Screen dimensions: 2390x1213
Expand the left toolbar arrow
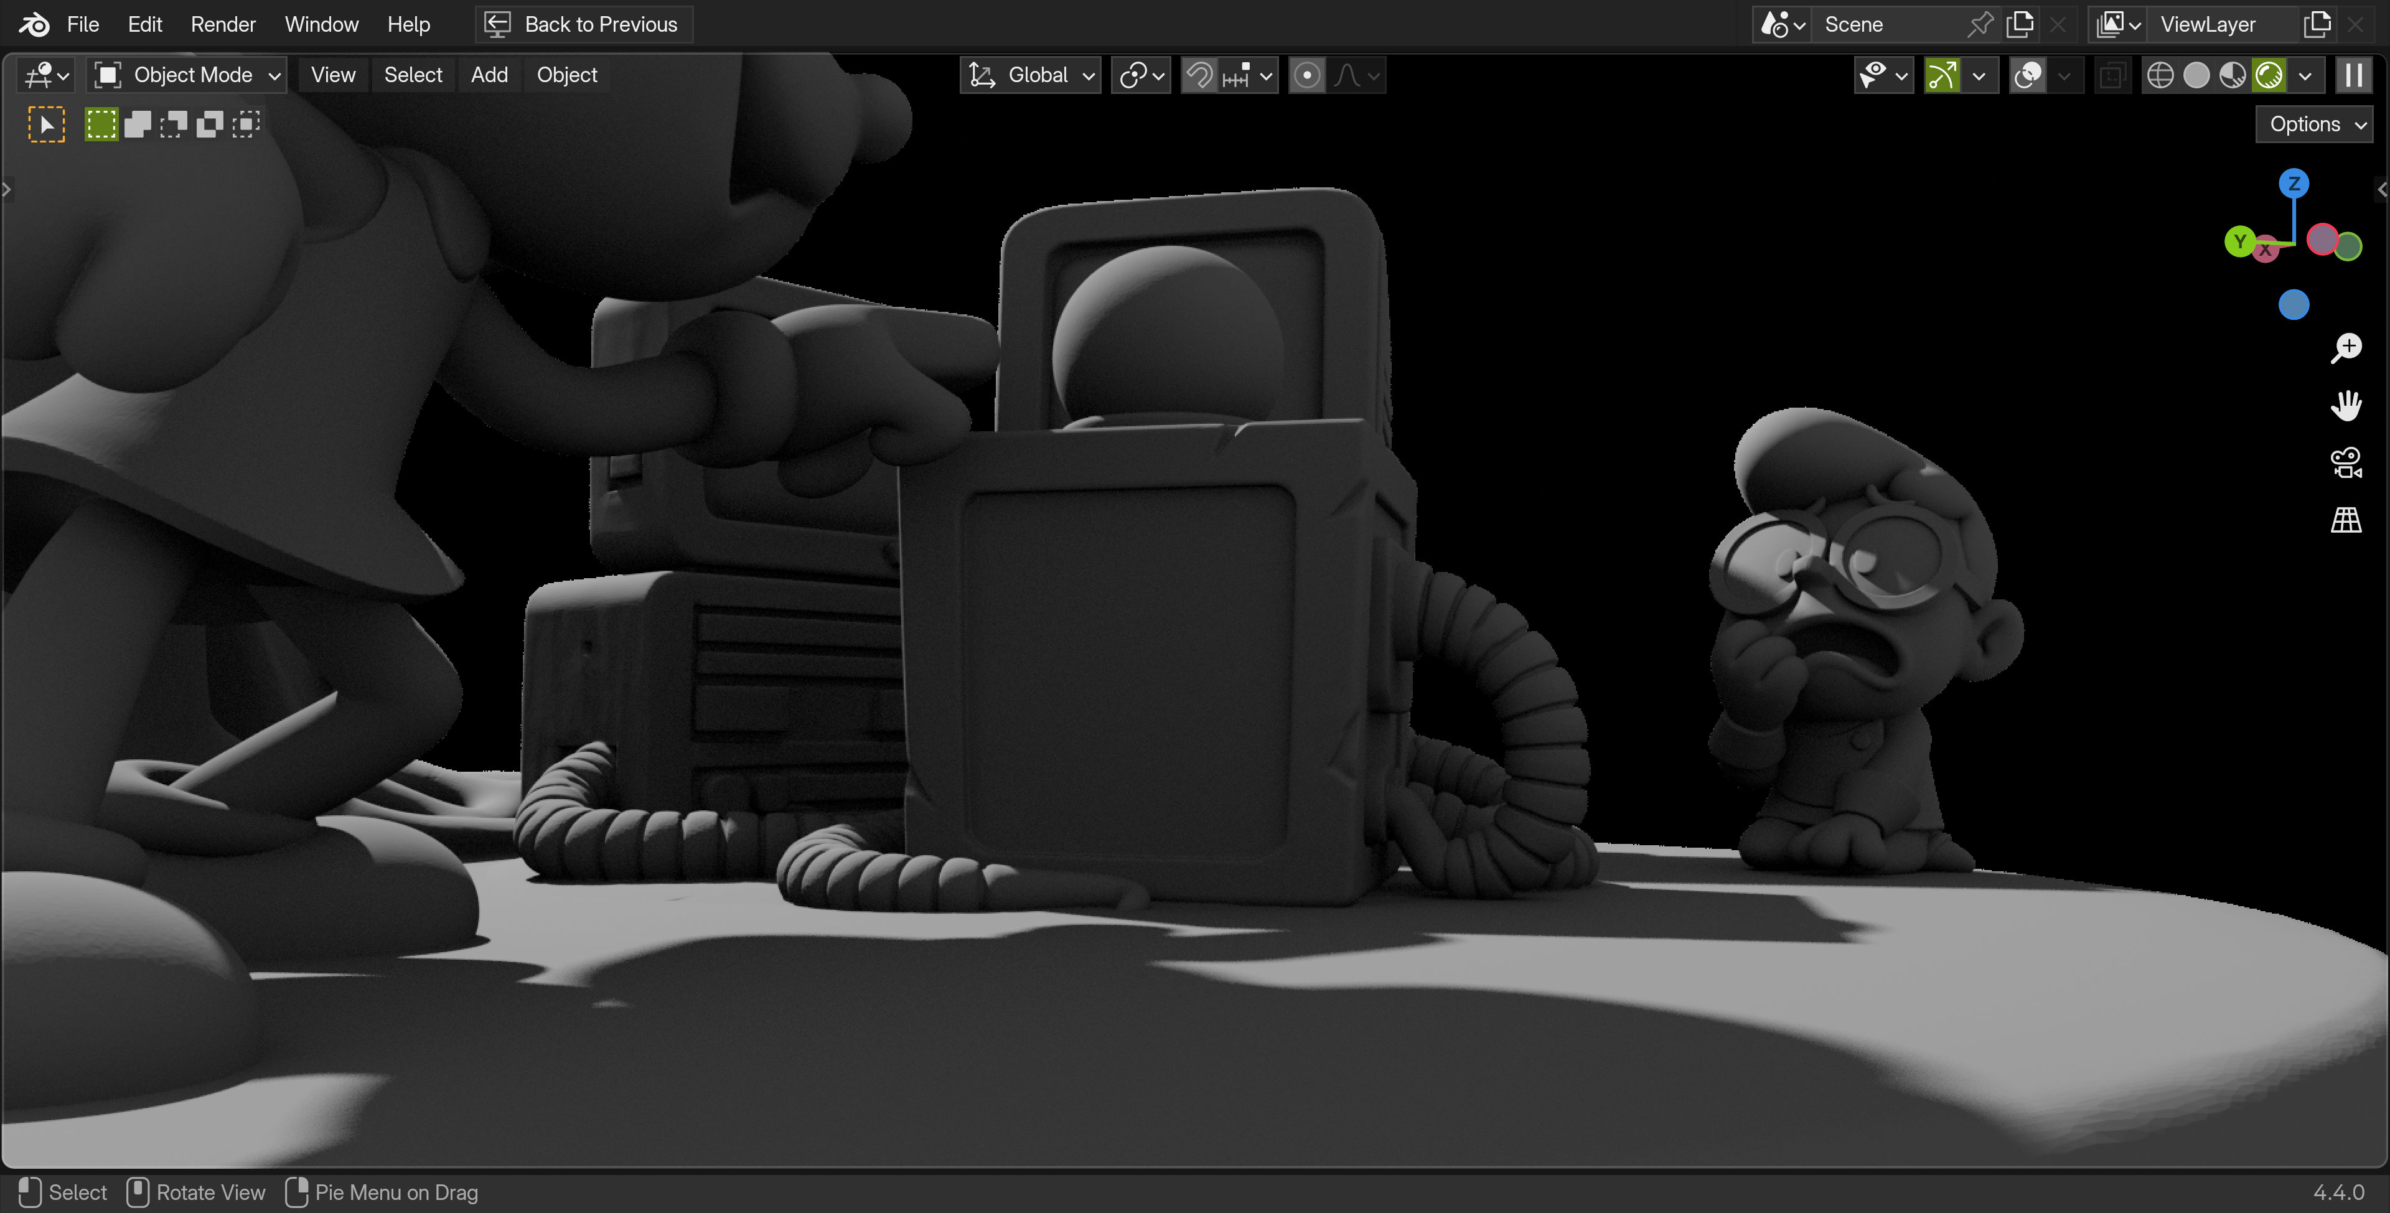click(x=6, y=189)
